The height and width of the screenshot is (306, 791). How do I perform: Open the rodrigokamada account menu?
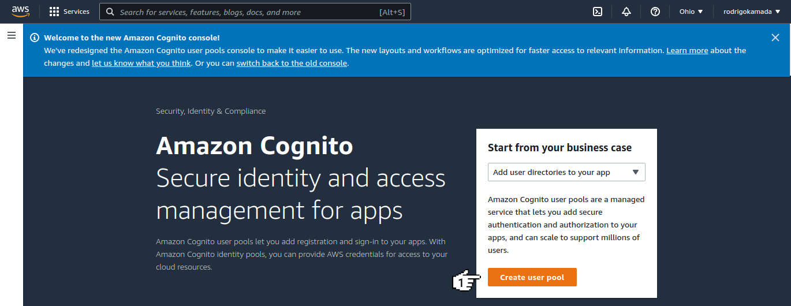tap(751, 12)
